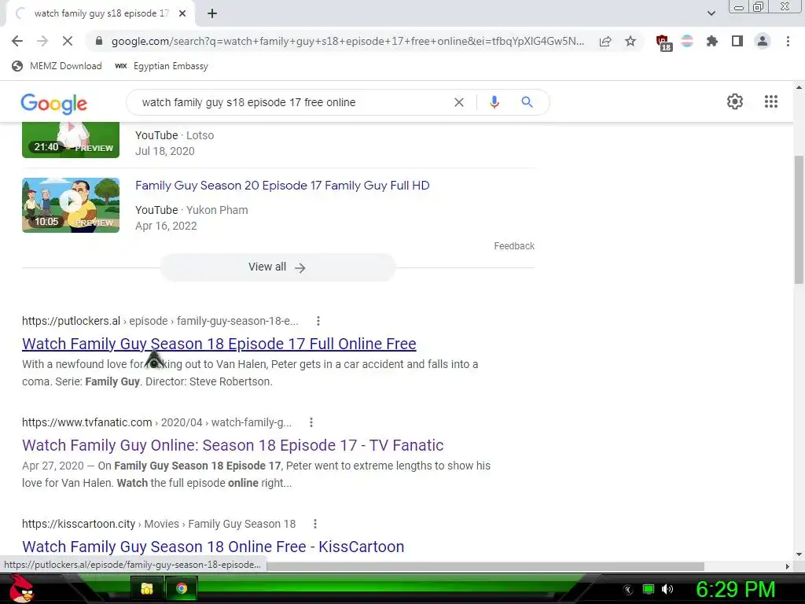Expand the tab search chevron
This screenshot has width=805, height=604.
(x=711, y=13)
